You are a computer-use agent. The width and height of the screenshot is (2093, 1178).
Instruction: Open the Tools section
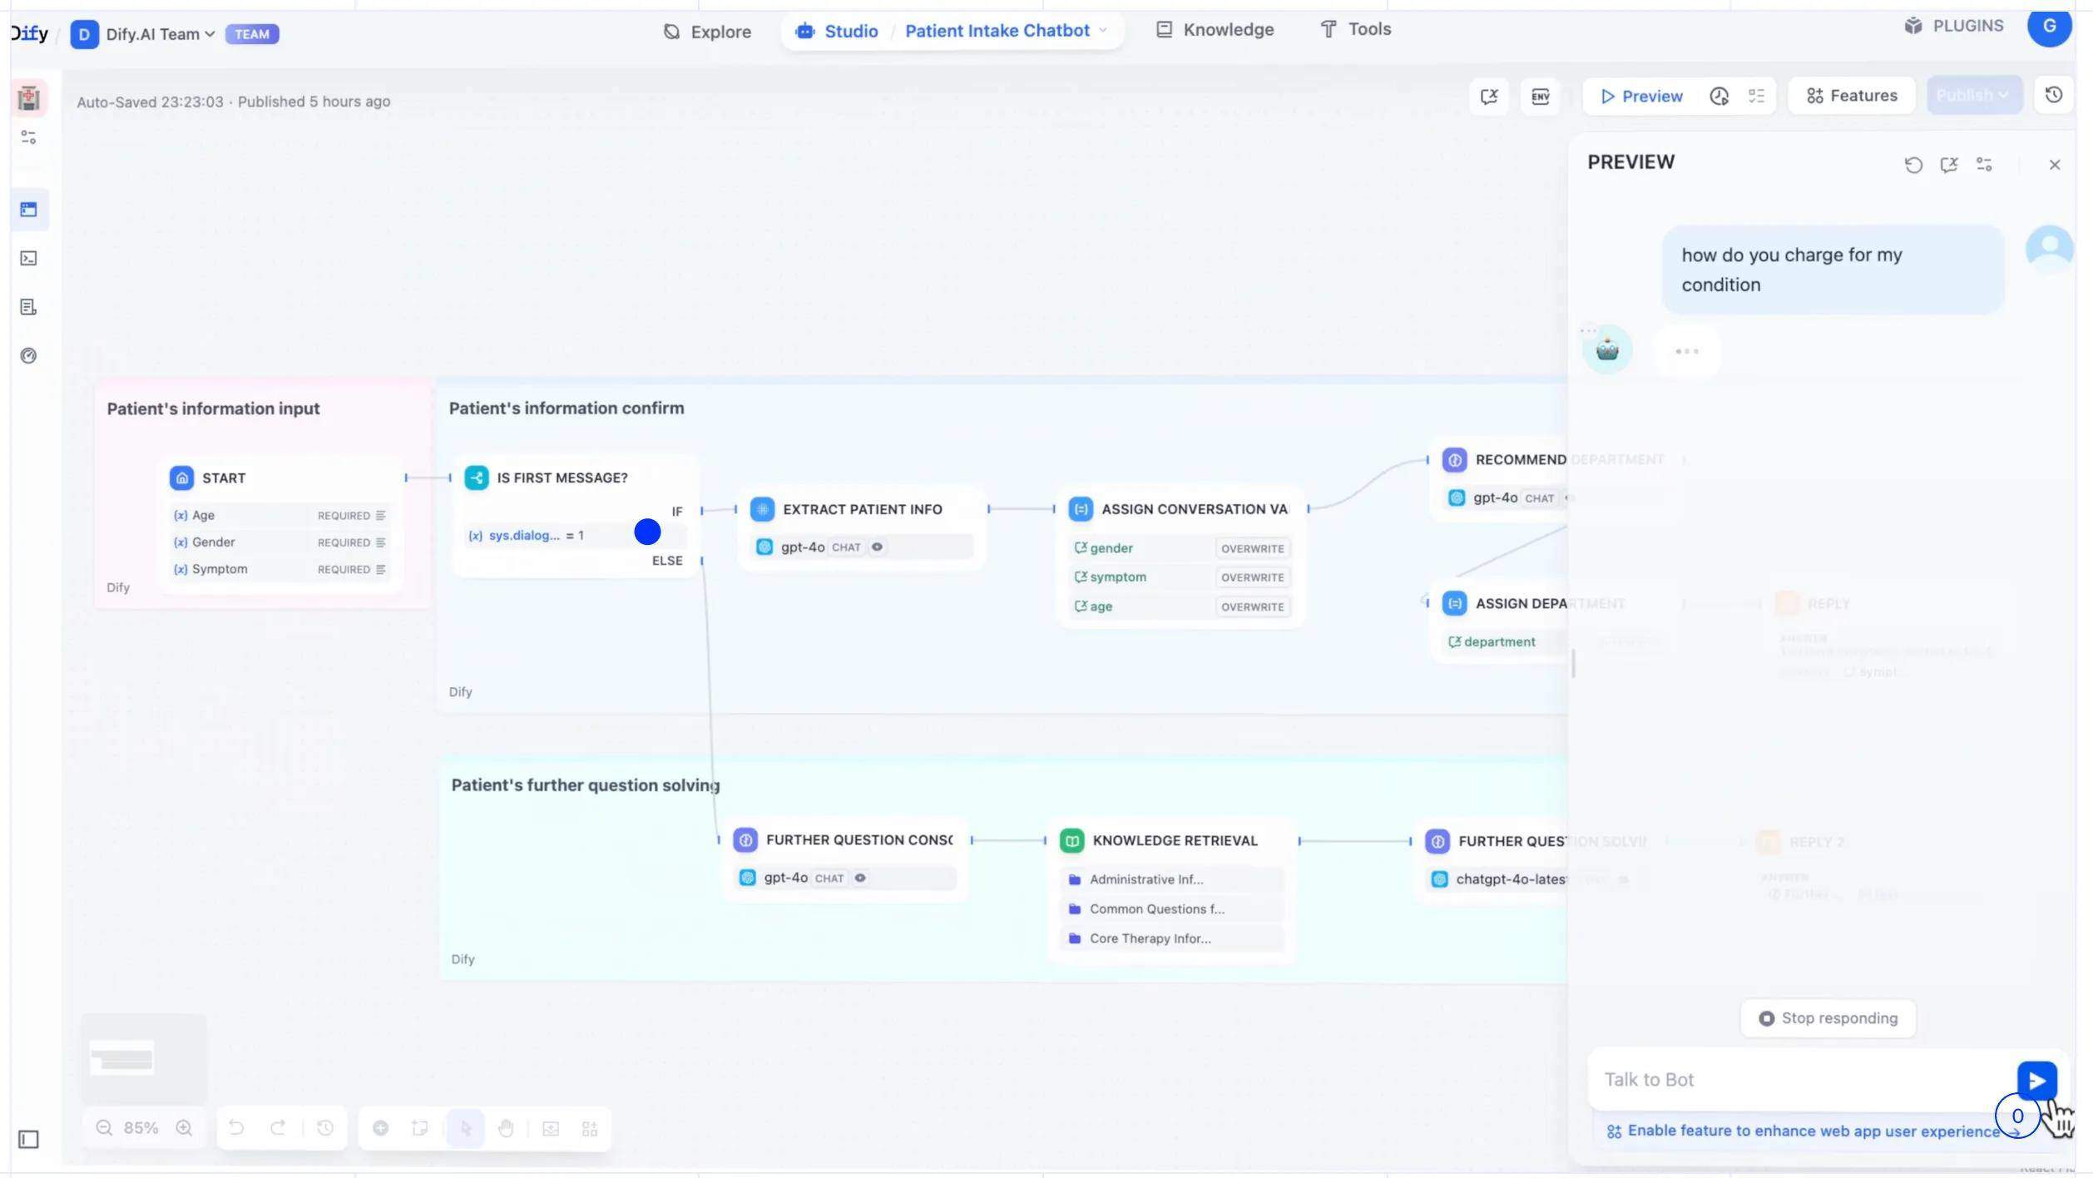point(1355,29)
